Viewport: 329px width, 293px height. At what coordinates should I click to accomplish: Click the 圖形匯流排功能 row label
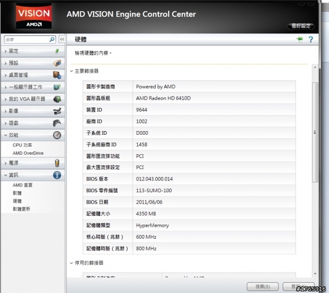tap(103, 156)
